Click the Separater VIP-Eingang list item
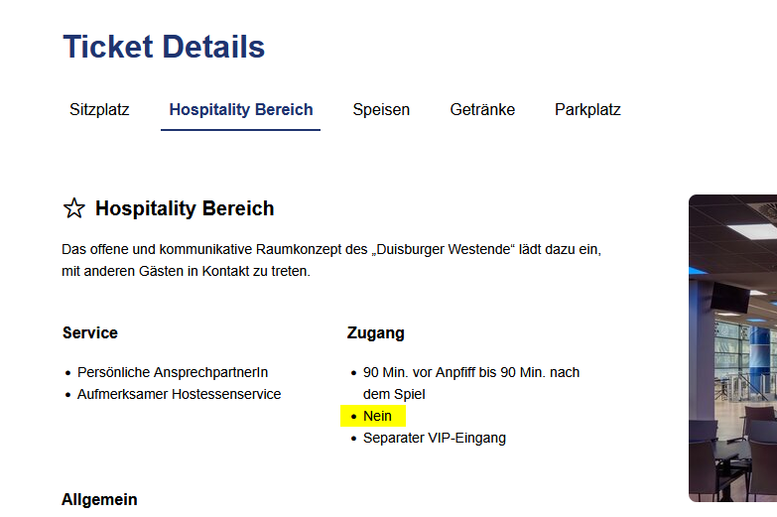Image resolution: width=777 pixels, height=517 pixels. [434, 438]
